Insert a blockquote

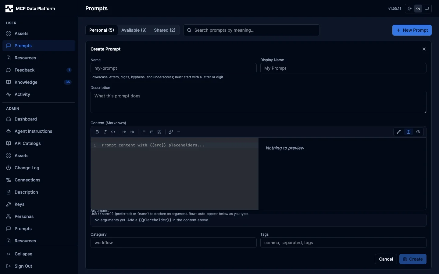coord(159,132)
